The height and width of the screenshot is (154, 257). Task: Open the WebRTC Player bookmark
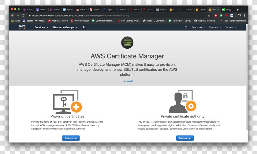click(80, 21)
